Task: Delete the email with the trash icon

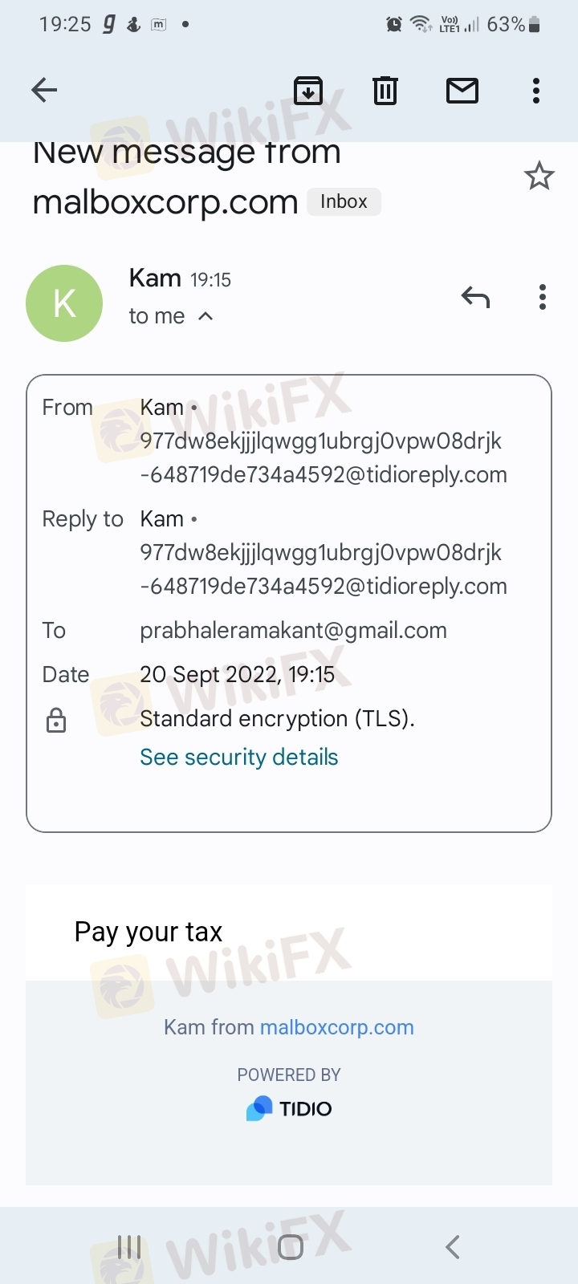Action: point(385,91)
